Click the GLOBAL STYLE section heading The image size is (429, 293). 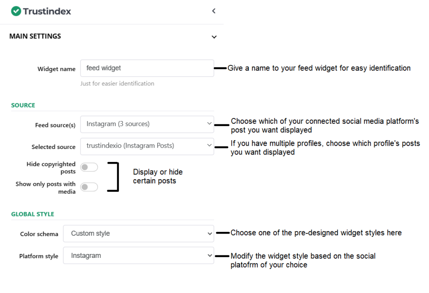pos(33,214)
